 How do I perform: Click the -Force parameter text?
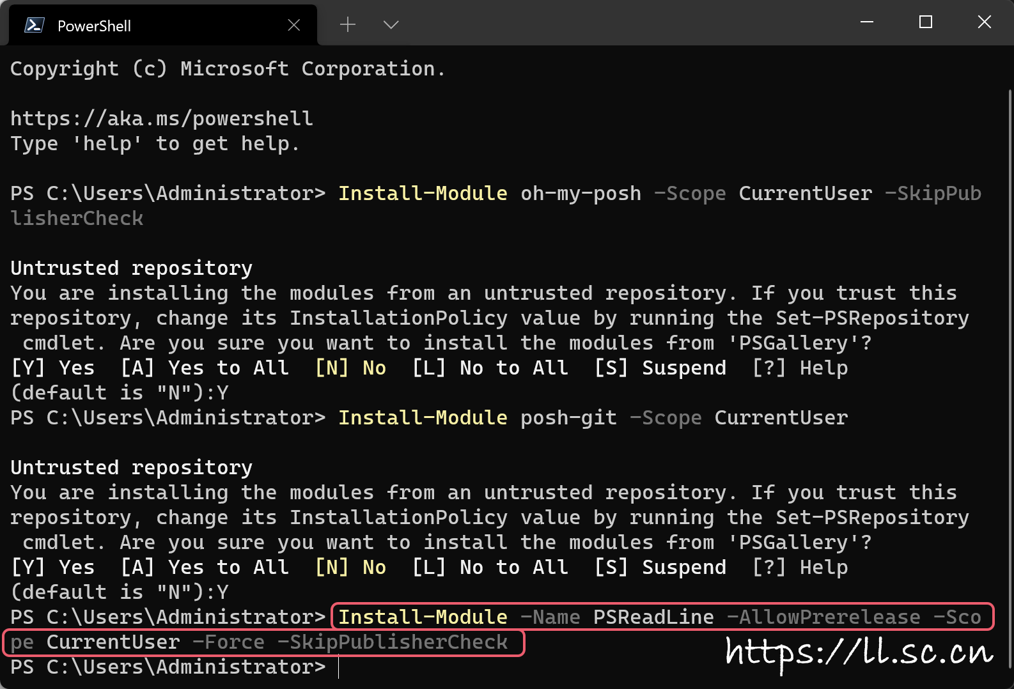tap(228, 642)
